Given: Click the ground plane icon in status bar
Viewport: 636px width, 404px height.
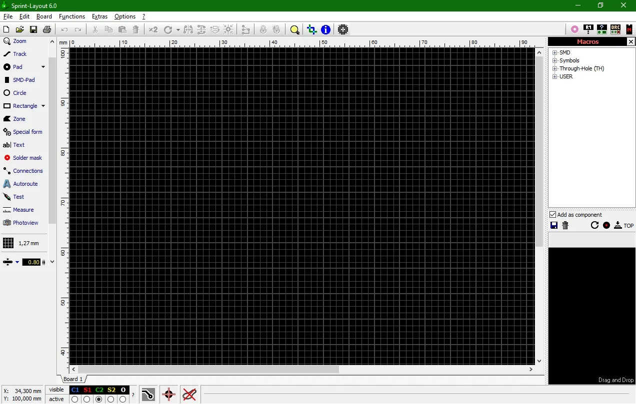Looking at the screenshot, I should 148,395.
